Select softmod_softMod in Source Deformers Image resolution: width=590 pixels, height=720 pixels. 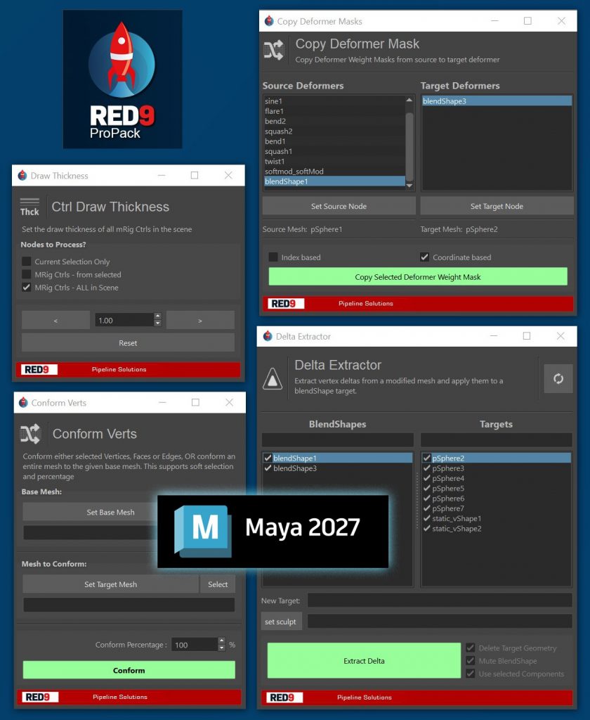click(x=334, y=172)
